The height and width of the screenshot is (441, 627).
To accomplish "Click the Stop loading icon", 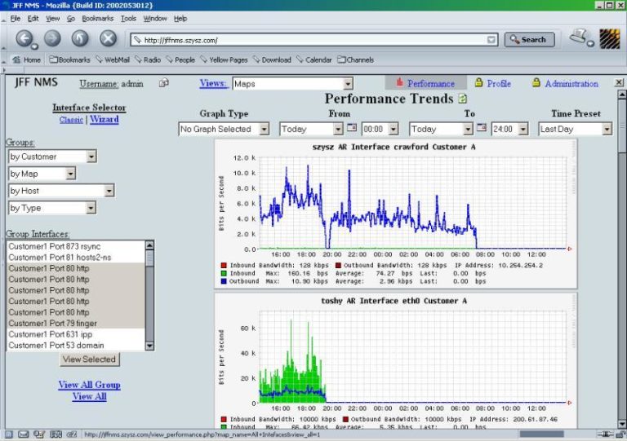I will pyautogui.click(x=108, y=38).
